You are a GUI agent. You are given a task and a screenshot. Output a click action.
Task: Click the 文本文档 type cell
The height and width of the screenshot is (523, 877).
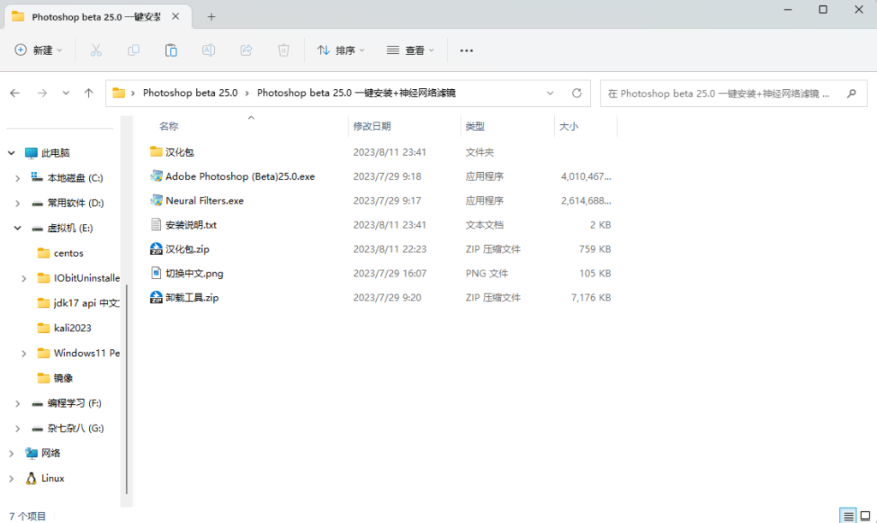click(485, 225)
